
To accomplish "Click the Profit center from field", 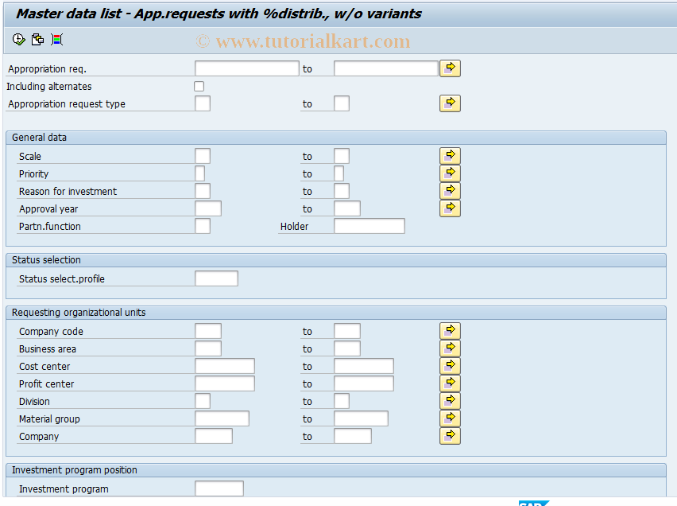I will click(225, 383).
